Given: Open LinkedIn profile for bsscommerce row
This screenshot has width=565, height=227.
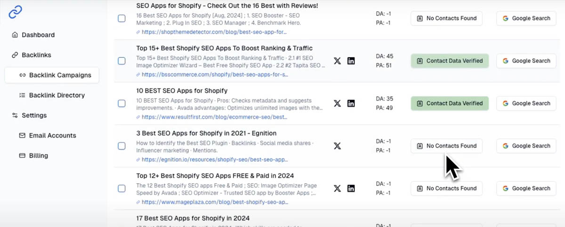Looking at the screenshot, I should pyautogui.click(x=351, y=61).
